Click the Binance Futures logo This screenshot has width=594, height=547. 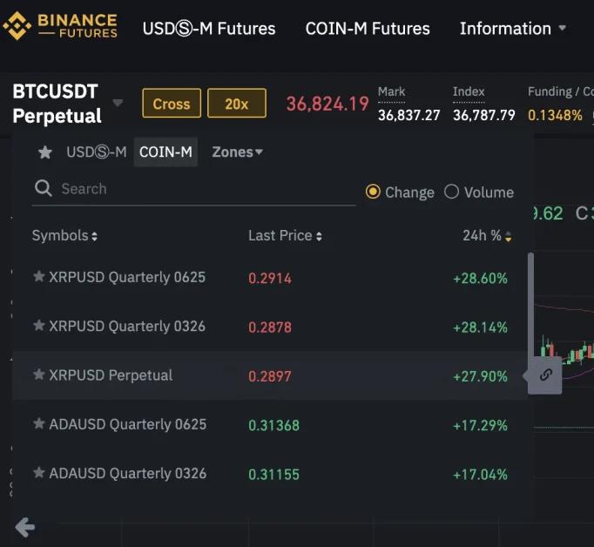tap(59, 26)
